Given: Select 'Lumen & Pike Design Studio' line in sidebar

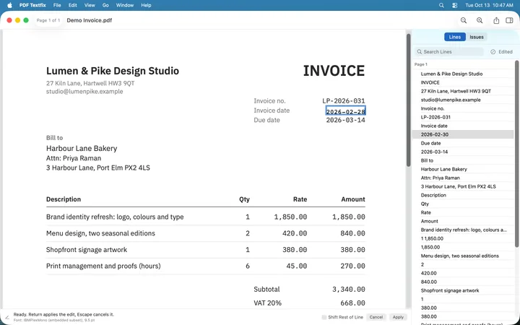Looking at the screenshot, I should click(463, 74).
